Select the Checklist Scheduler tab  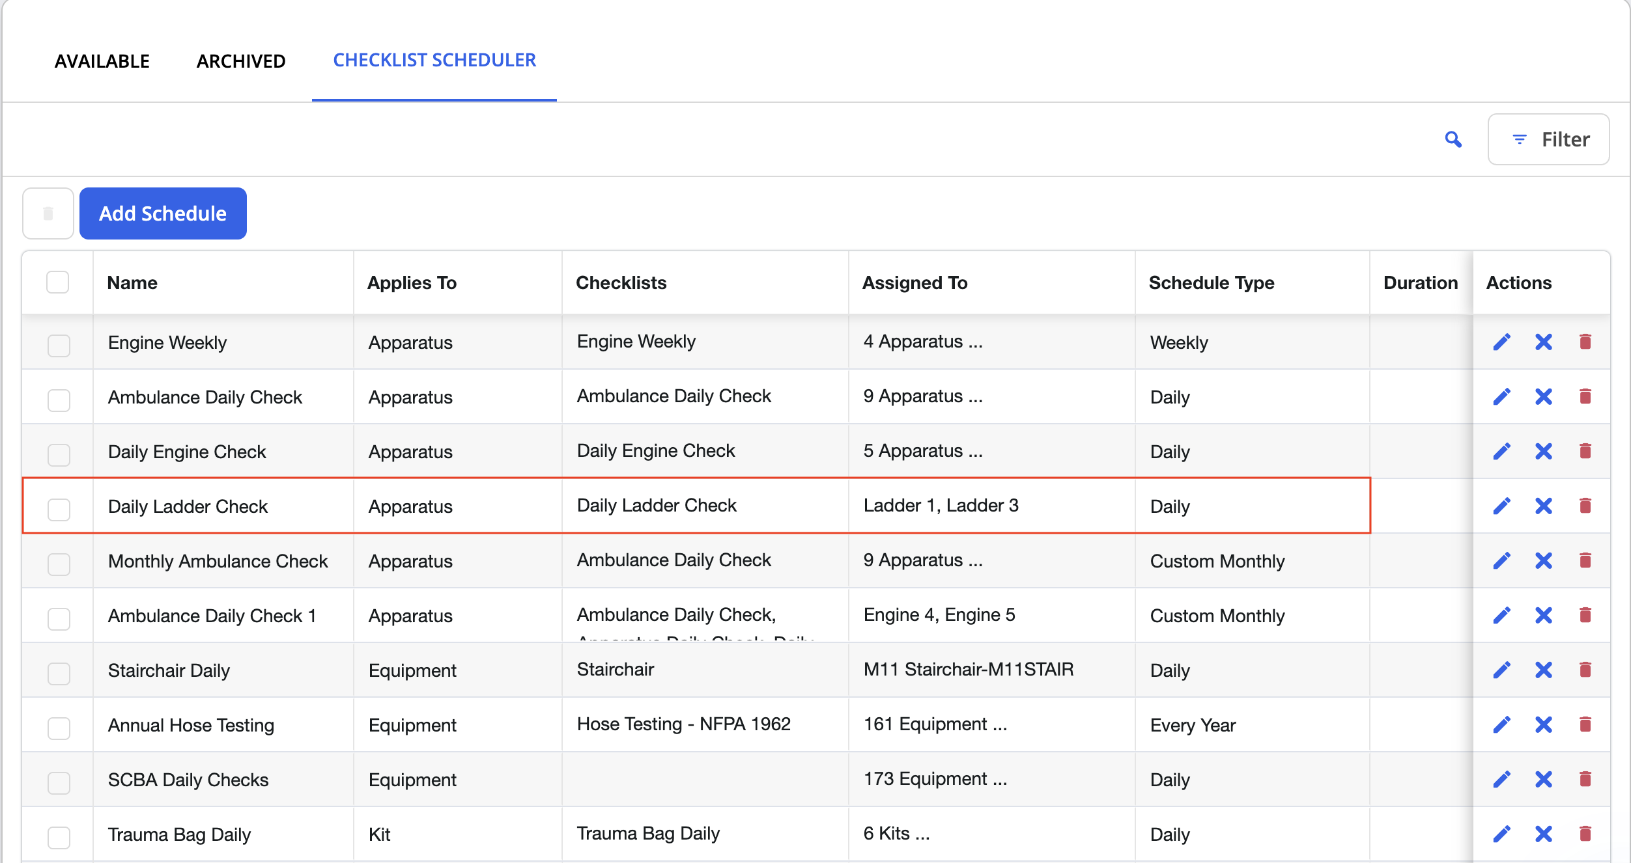434,60
